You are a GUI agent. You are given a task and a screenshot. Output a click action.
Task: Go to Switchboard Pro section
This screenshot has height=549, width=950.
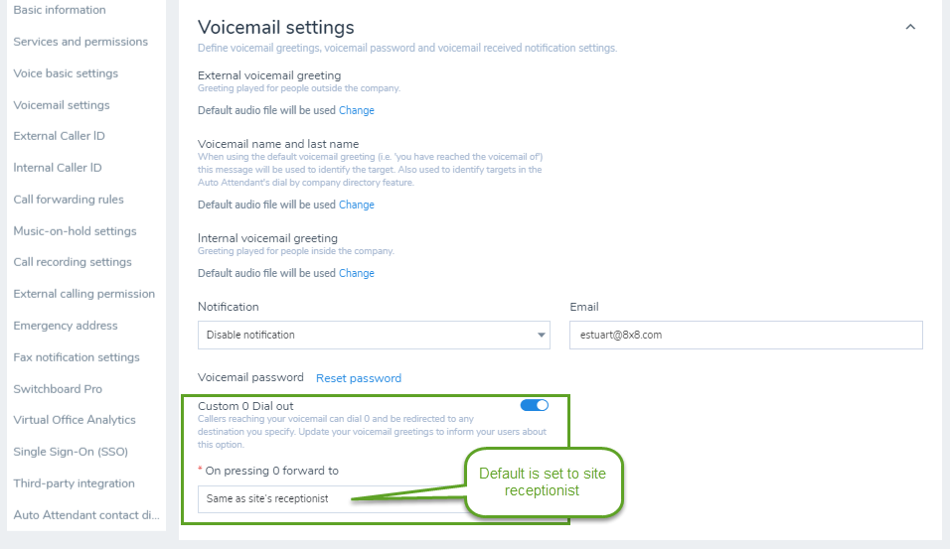pos(58,388)
